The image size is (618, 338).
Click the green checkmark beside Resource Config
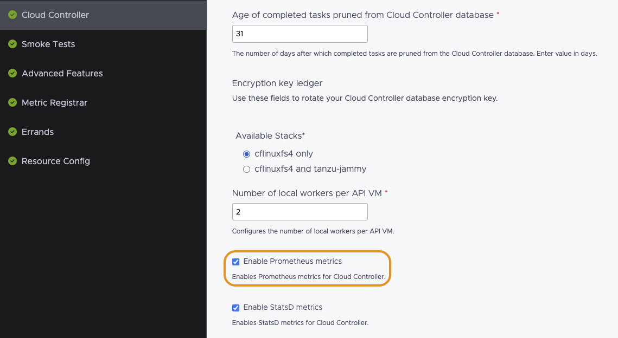point(12,161)
